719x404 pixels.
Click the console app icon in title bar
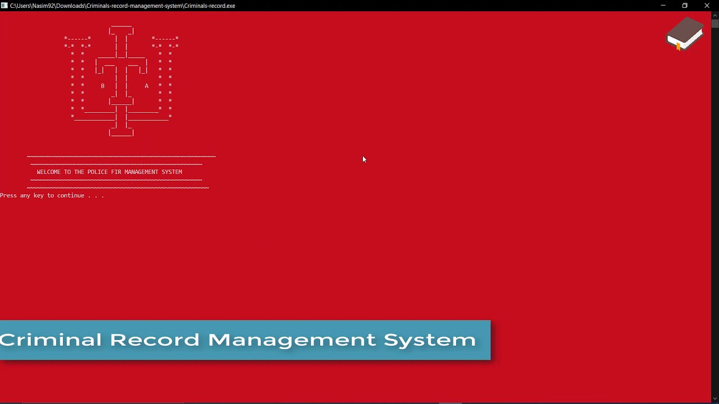tap(4, 6)
